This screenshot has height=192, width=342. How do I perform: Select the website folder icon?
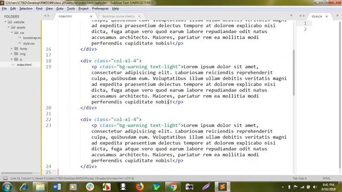tap(10, 22)
